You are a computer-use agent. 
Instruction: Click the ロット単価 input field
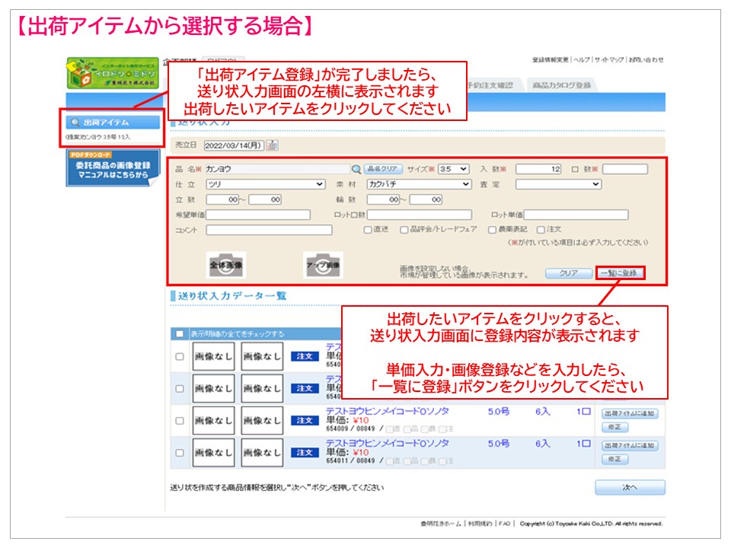(x=576, y=215)
